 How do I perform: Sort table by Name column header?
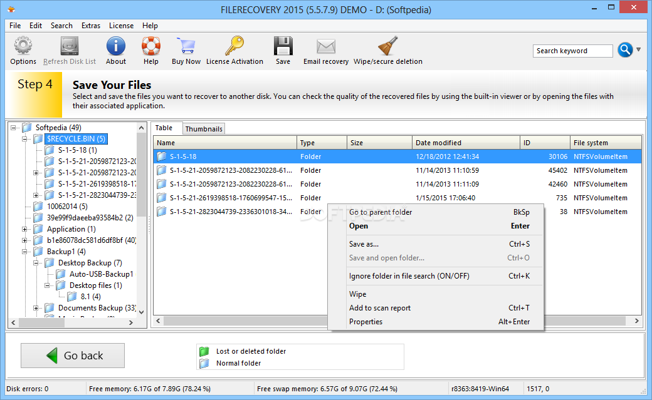pyautogui.click(x=225, y=143)
